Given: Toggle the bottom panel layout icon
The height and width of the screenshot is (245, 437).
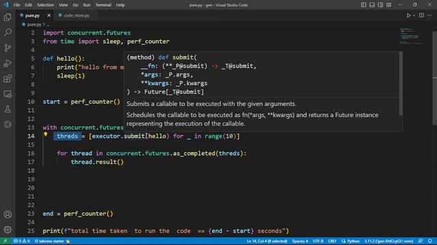Looking at the screenshot, I should click(371, 5).
